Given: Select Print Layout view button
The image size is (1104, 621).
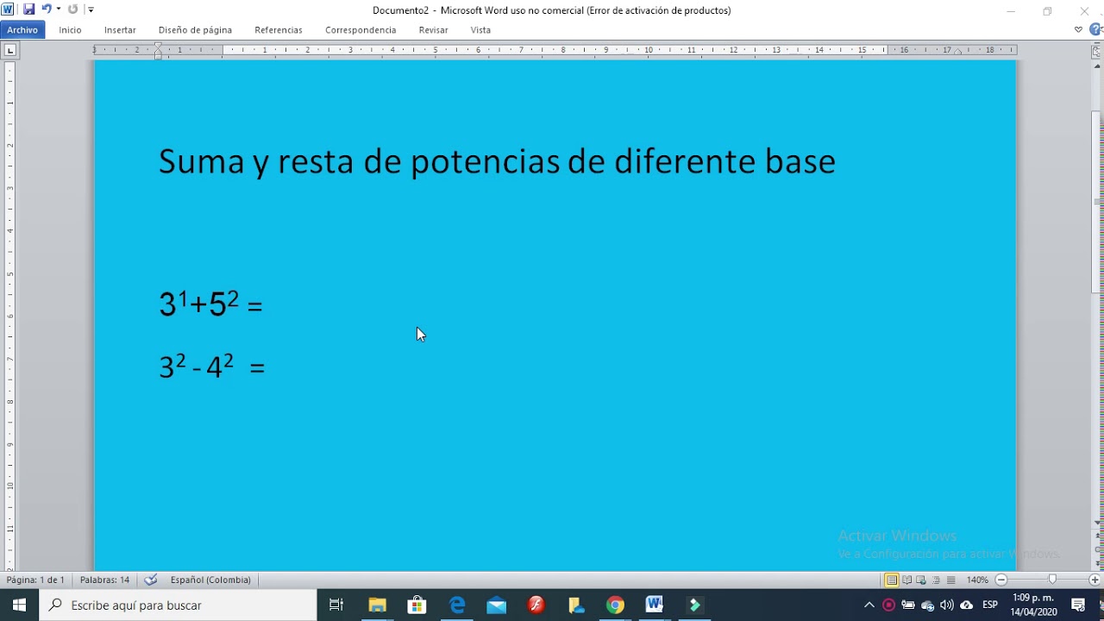Looking at the screenshot, I should [892, 580].
